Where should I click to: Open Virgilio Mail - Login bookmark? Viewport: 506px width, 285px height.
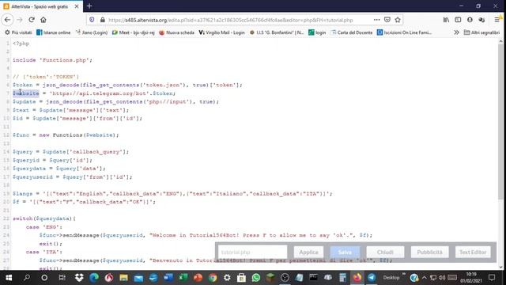(221, 32)
